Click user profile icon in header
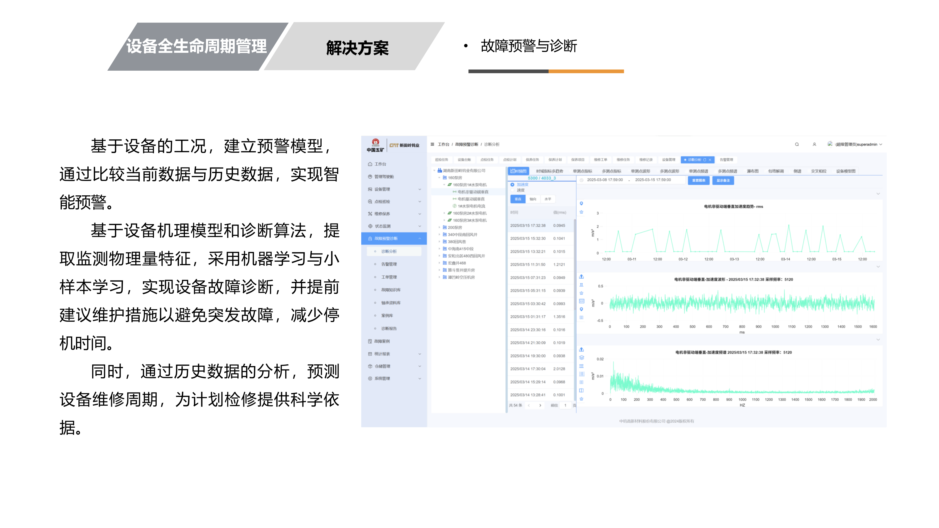This screenshot has width=939, height=528. pos(814,144)
